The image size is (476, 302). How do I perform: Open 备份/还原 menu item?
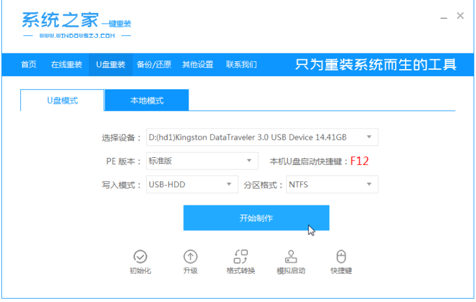(x=154, y=65)
